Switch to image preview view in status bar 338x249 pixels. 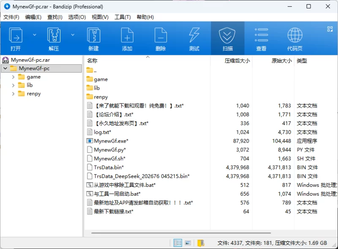pyautogui.click(x=188, y=243)
